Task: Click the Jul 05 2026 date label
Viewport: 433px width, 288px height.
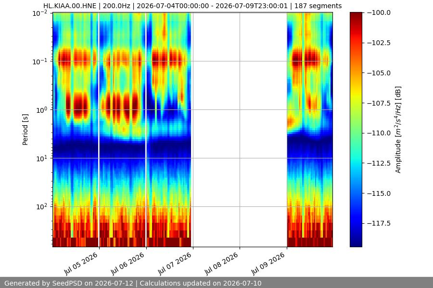Action: click(x=81, y=264)
